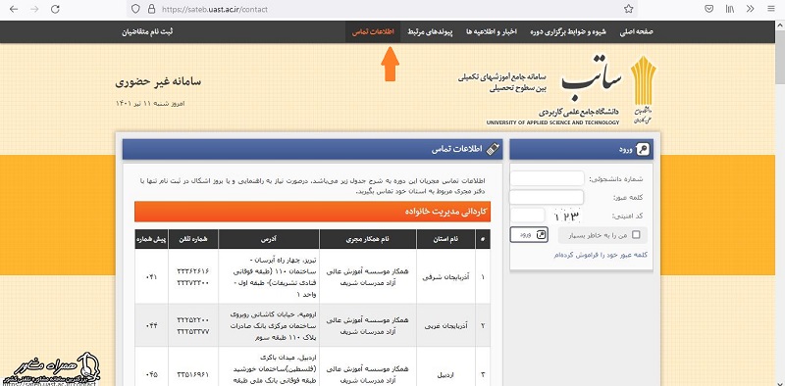Open the browser Library icon

tap(730, 9)
